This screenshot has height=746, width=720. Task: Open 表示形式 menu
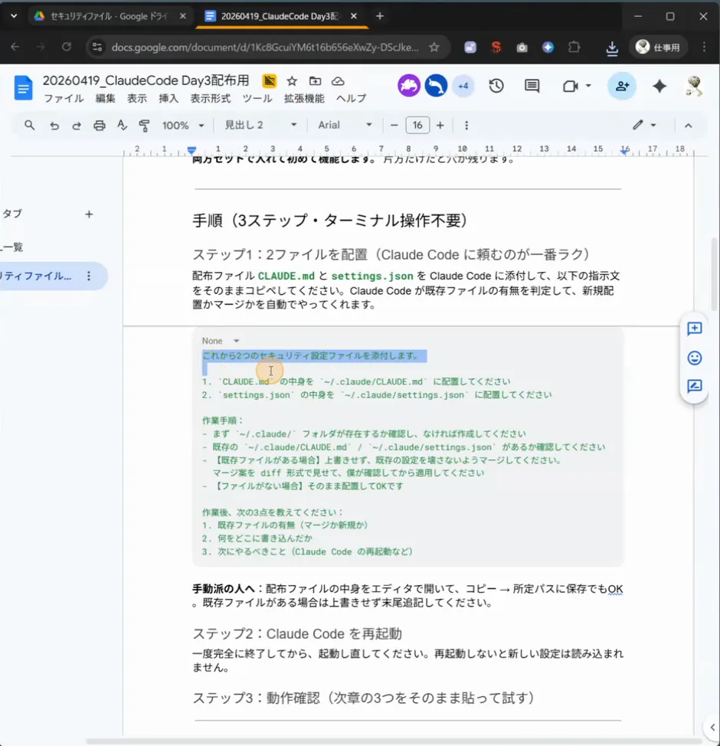click(x=211, y=99)
